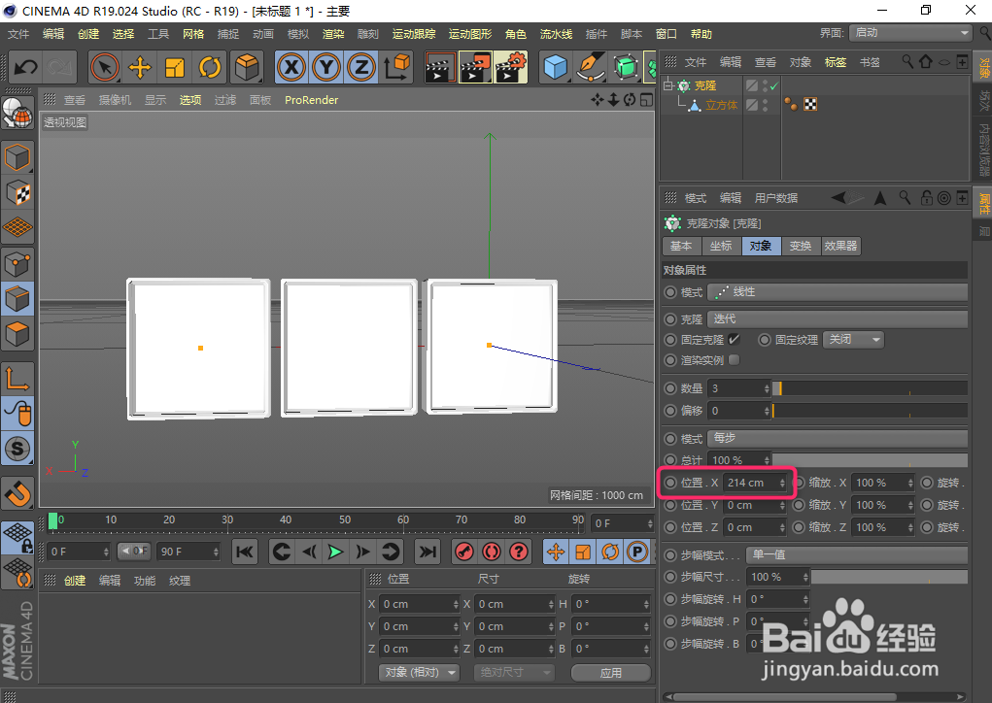This screenshot has width=992, height=703.
Task: Select the Scale tool
Action: click(x=176, y=68)
